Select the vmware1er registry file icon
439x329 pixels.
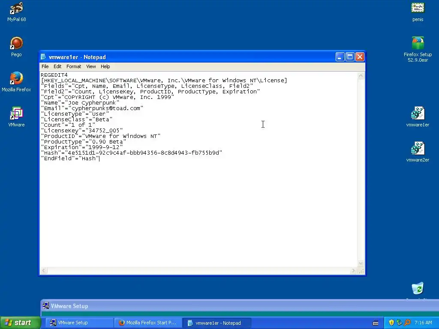coord(418,117)
